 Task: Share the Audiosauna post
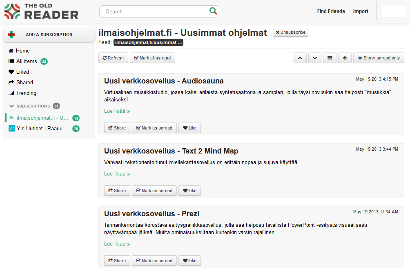(117, 128)
